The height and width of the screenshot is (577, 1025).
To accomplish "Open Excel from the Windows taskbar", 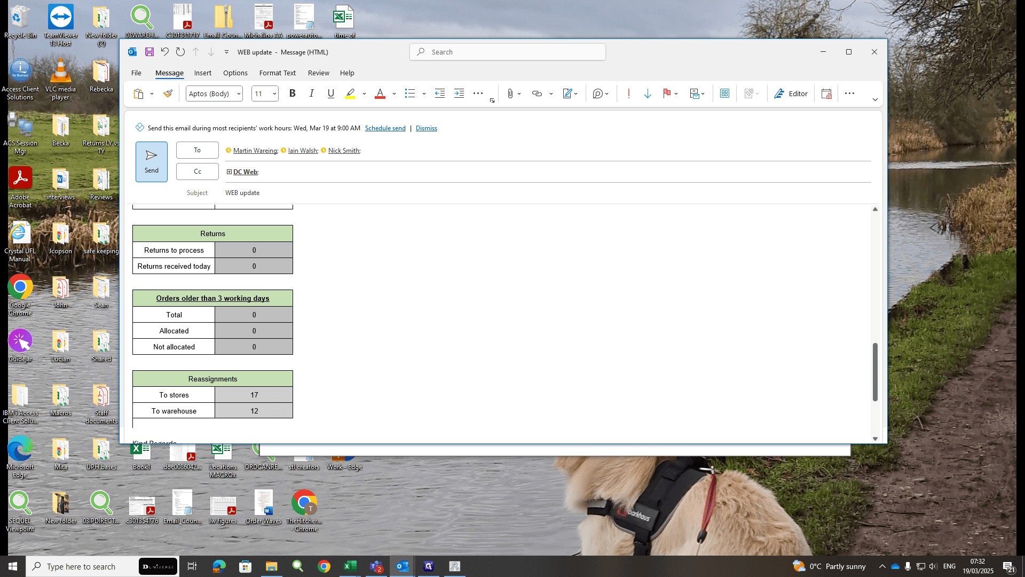I will coord(350,566).
